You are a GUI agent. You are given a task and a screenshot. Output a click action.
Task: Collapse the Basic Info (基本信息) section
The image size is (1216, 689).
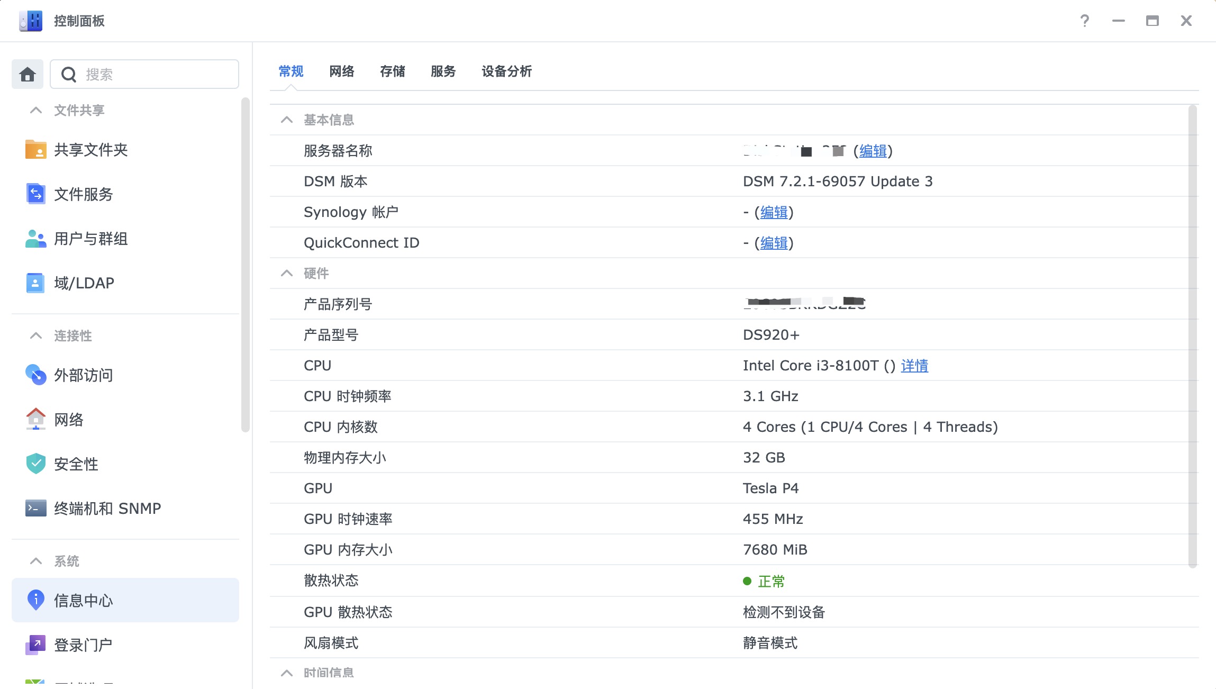[x=287, y=120]
